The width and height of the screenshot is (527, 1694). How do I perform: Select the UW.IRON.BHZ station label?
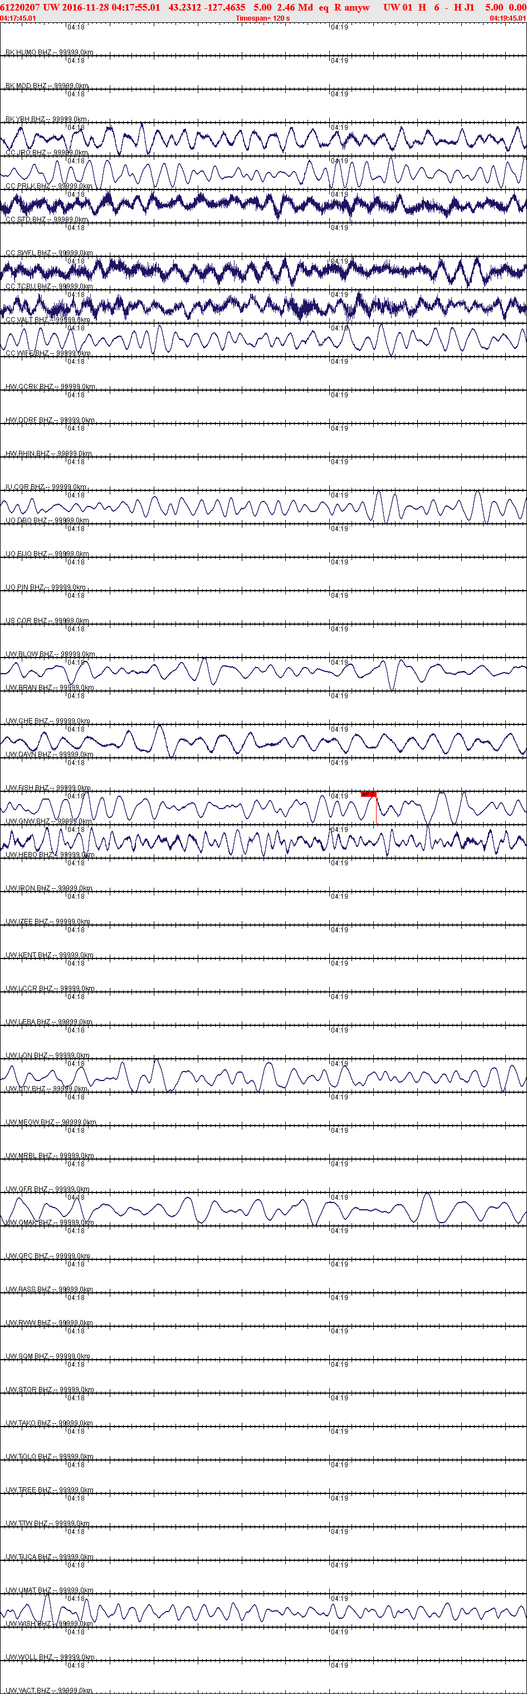(x=48, y=888)
